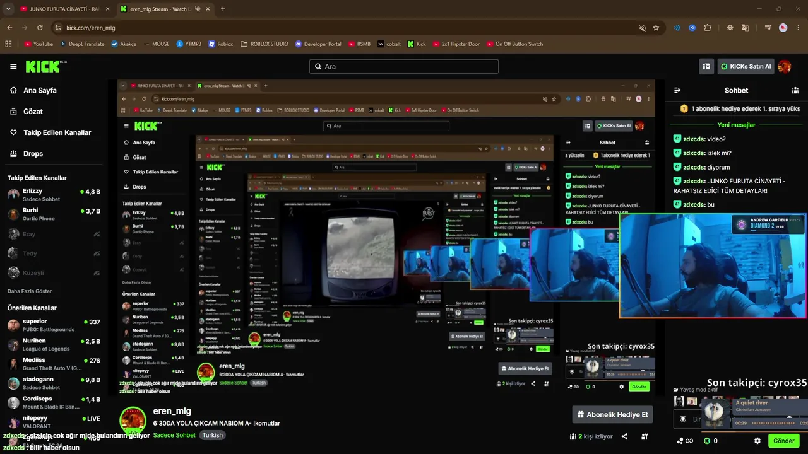Screen dimensions: 808x454
Task: Open the Kick hamburger menu
Action: (13, 66)
